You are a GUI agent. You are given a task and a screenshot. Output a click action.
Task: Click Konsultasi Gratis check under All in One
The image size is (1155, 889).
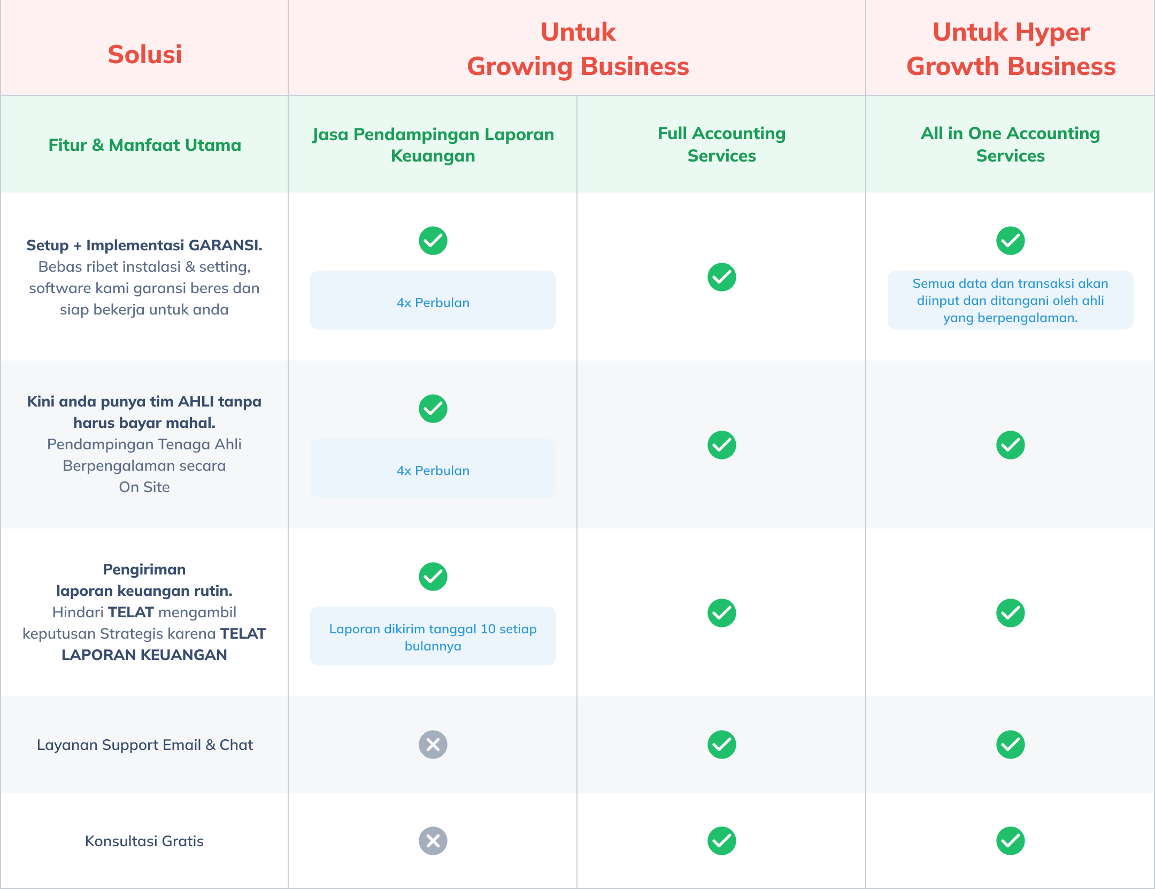point(1010,841)
